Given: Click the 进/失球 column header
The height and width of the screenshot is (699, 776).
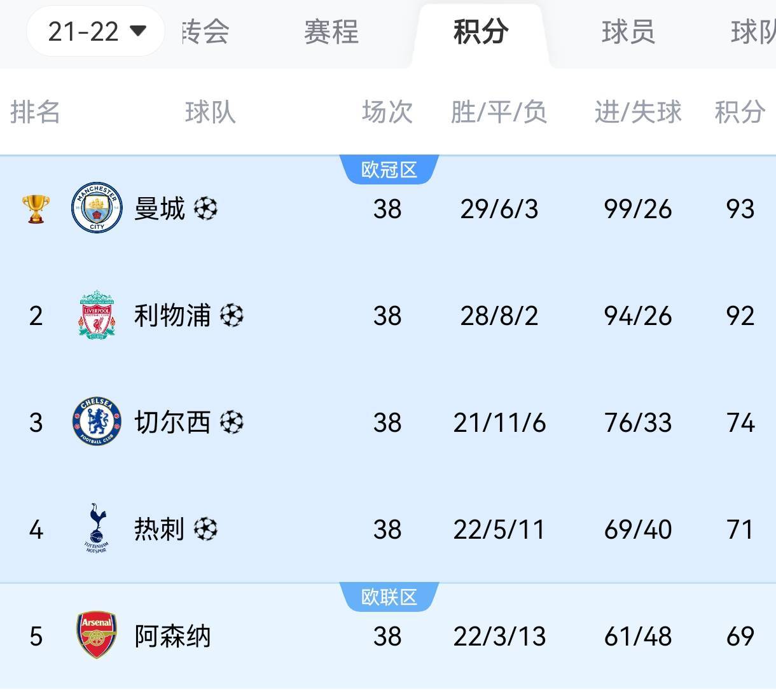Looking at the screenshot, I should (x=637, y=112).
